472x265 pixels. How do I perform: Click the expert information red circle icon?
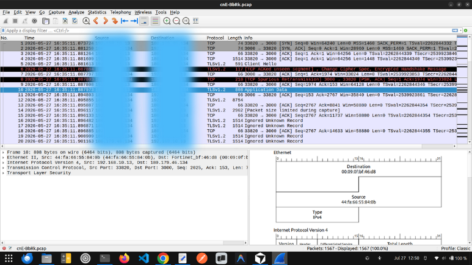(4, 249)
